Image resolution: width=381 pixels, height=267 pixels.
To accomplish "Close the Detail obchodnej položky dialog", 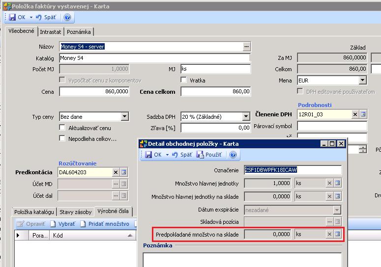I will [341, 144].
